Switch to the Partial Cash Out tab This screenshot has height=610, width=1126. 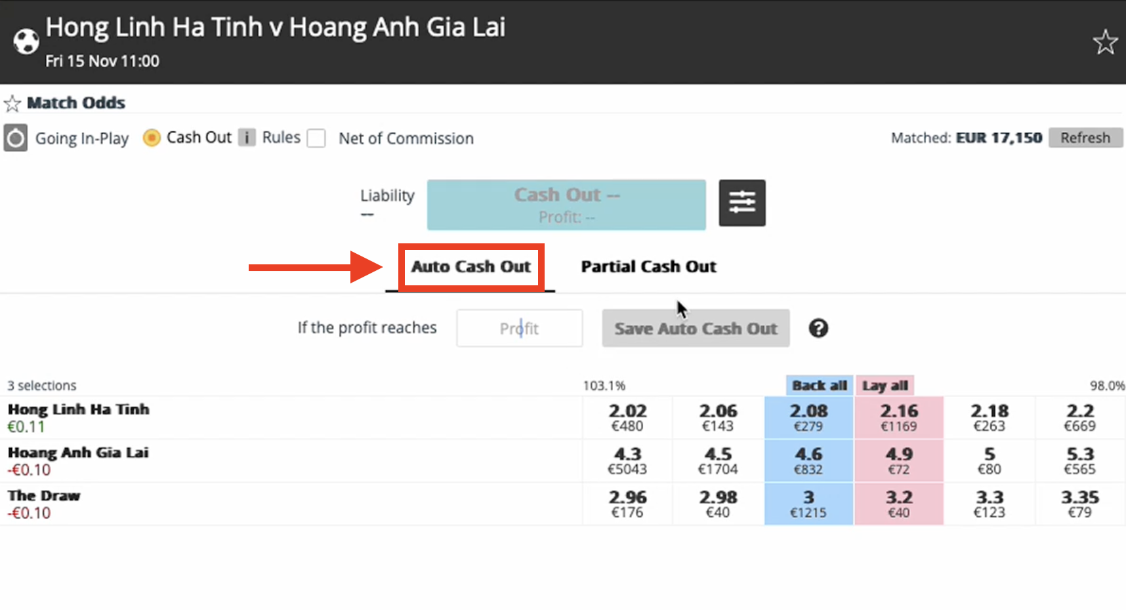(648, 267)
